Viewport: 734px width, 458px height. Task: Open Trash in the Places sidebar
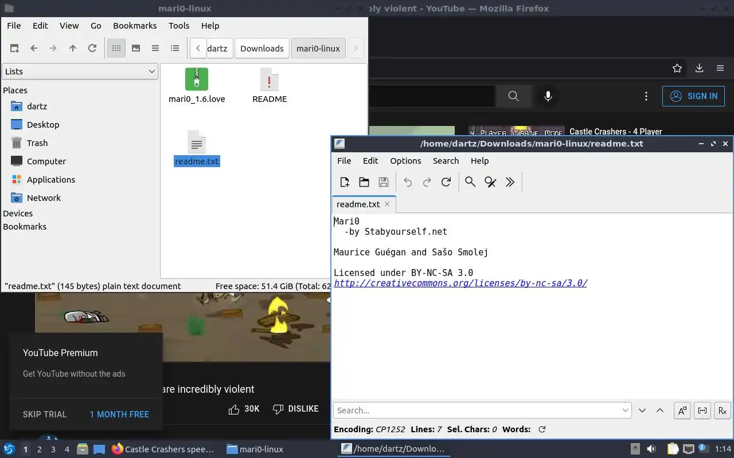click(37, 143)
